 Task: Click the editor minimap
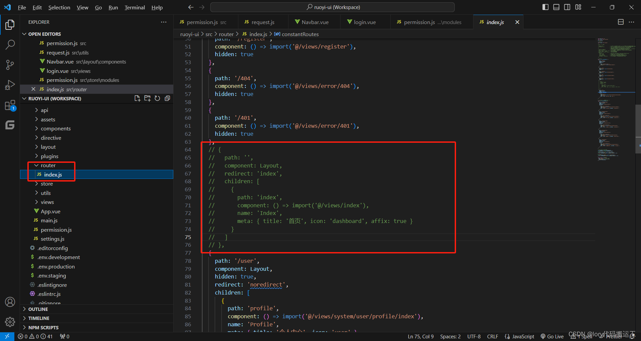coord(616,100)
